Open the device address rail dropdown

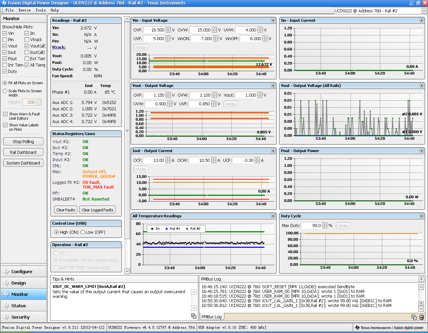[424, 11]
